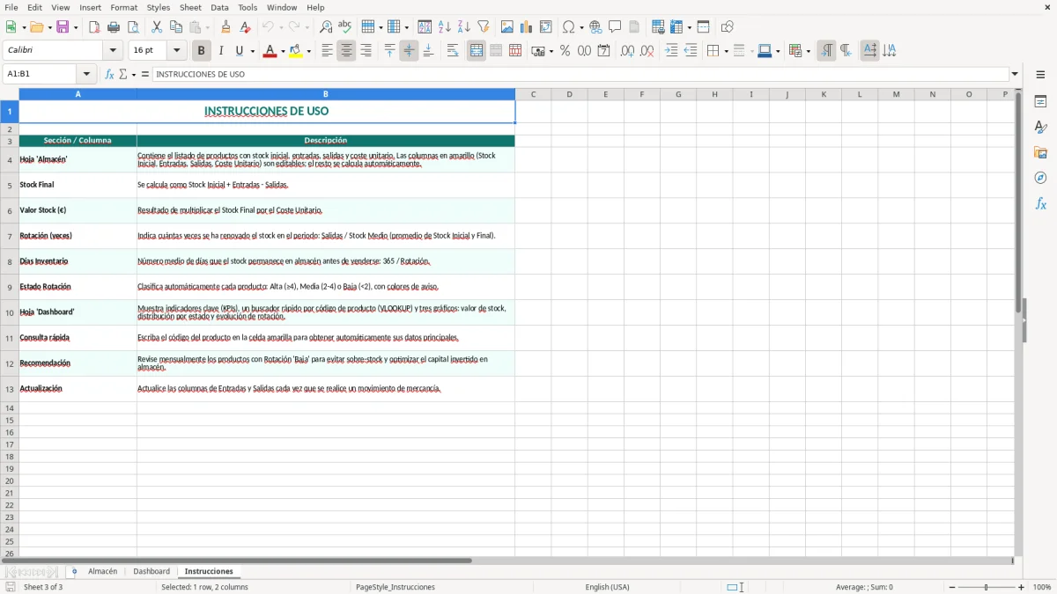Format as Date icon
1057x594 pixels.
[604, 51]
